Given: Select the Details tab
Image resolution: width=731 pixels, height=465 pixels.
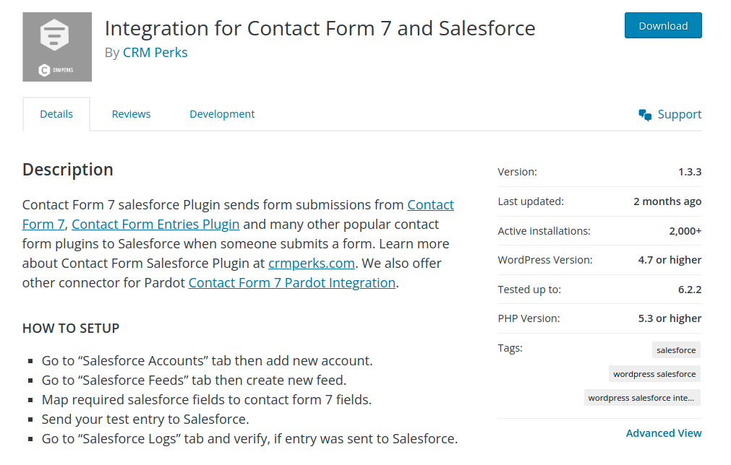Looking at the screenshot, I should 56,113.
